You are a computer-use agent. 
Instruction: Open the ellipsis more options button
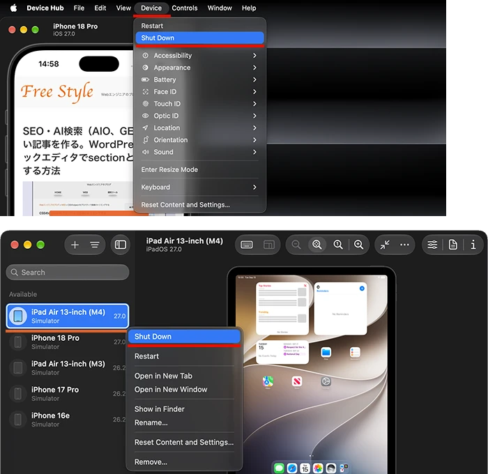(x=404, y=245)
